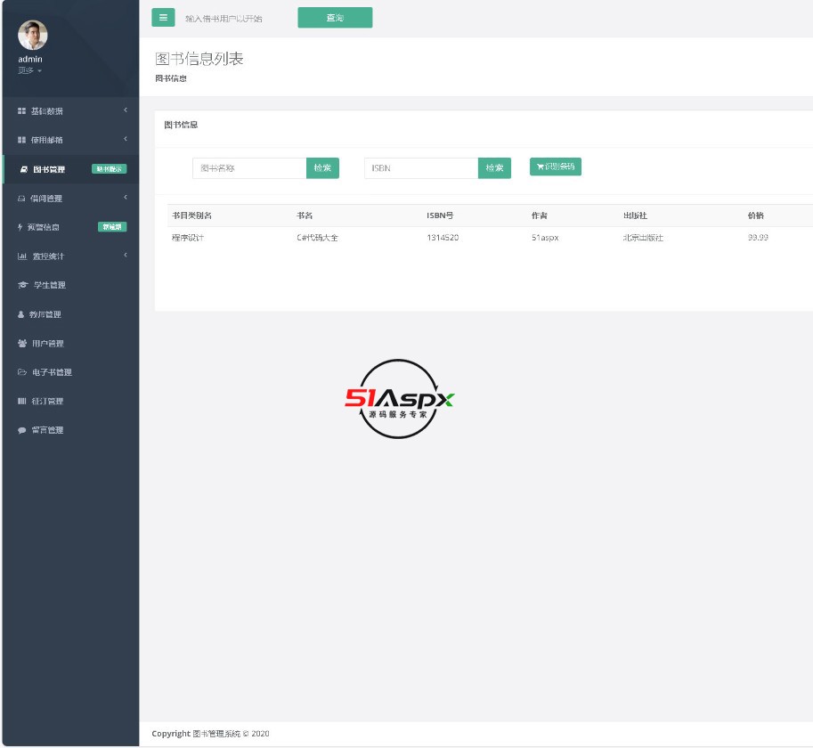Select the author cell 51aspx
The width and height of the screenshot is (813, 748).
(x=545, y=238)
